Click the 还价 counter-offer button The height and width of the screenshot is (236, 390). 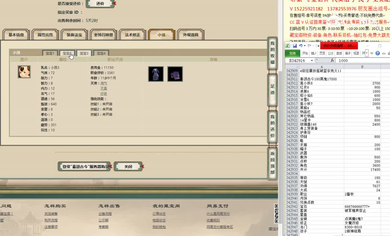tap(100, 4)
